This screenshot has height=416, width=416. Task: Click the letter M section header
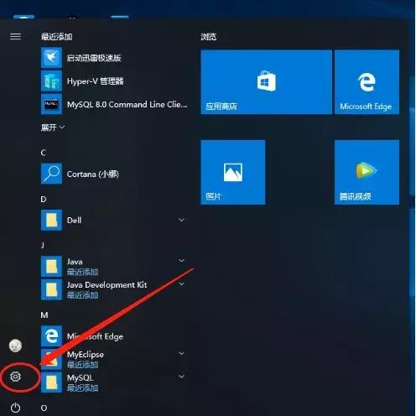coord(44,315)
